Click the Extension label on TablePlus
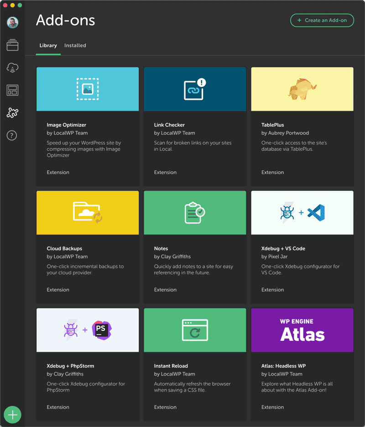 click(x=272, y=172)
